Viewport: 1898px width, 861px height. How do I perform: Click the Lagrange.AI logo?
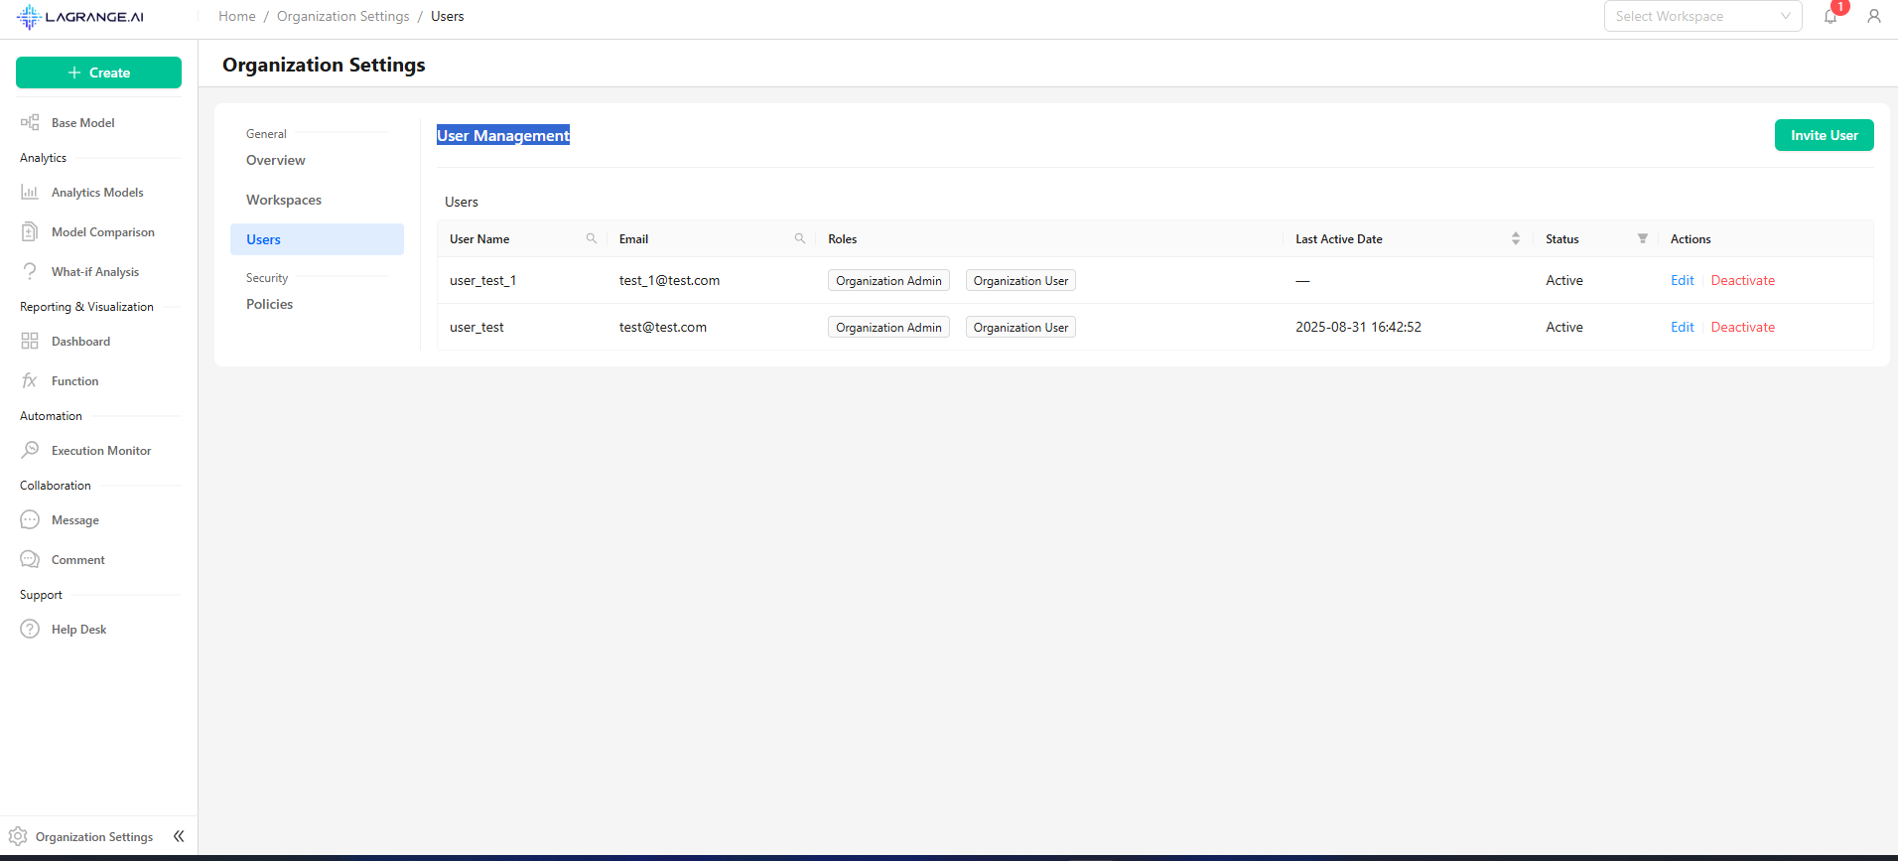coord(80,17)
